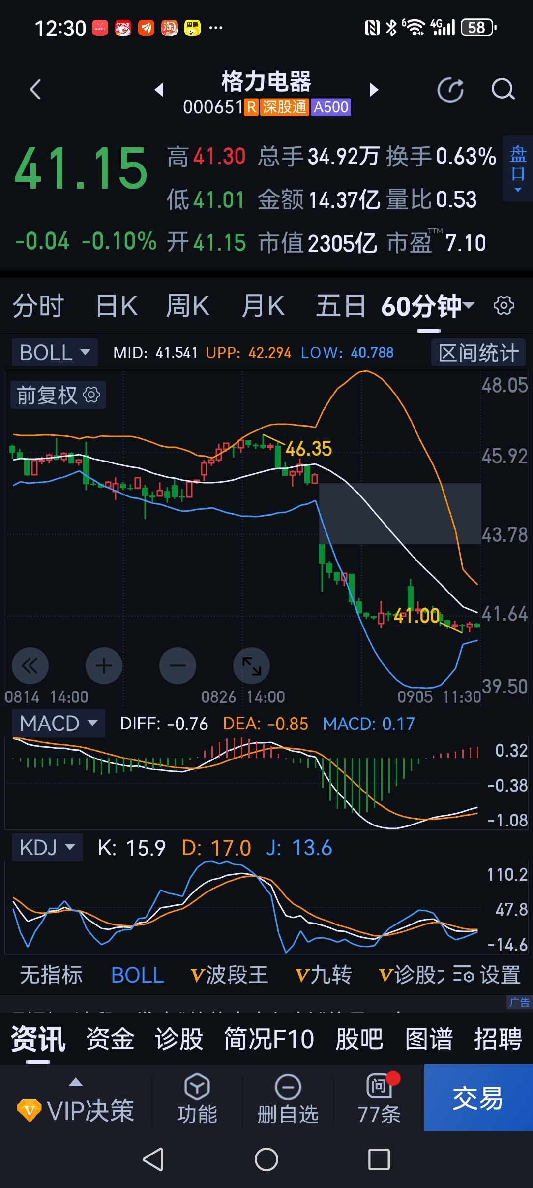Image resolution: width=533 pixels, height=1188 pixels.
Task: Go to previous stock with left triangle
Action: [159, 90]
